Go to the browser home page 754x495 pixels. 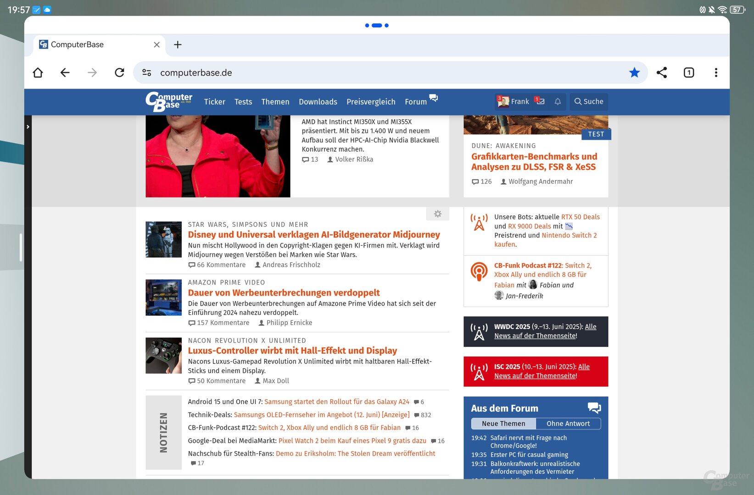38,72
